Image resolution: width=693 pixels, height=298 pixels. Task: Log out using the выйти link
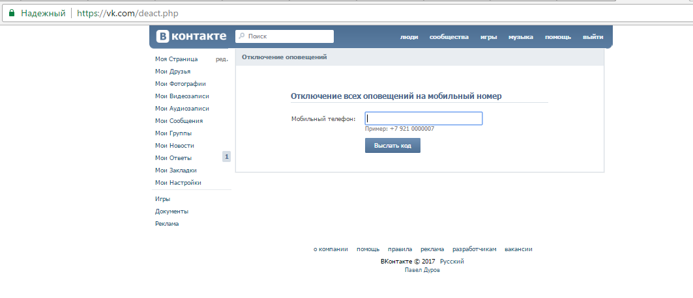[x=593, y=37]
